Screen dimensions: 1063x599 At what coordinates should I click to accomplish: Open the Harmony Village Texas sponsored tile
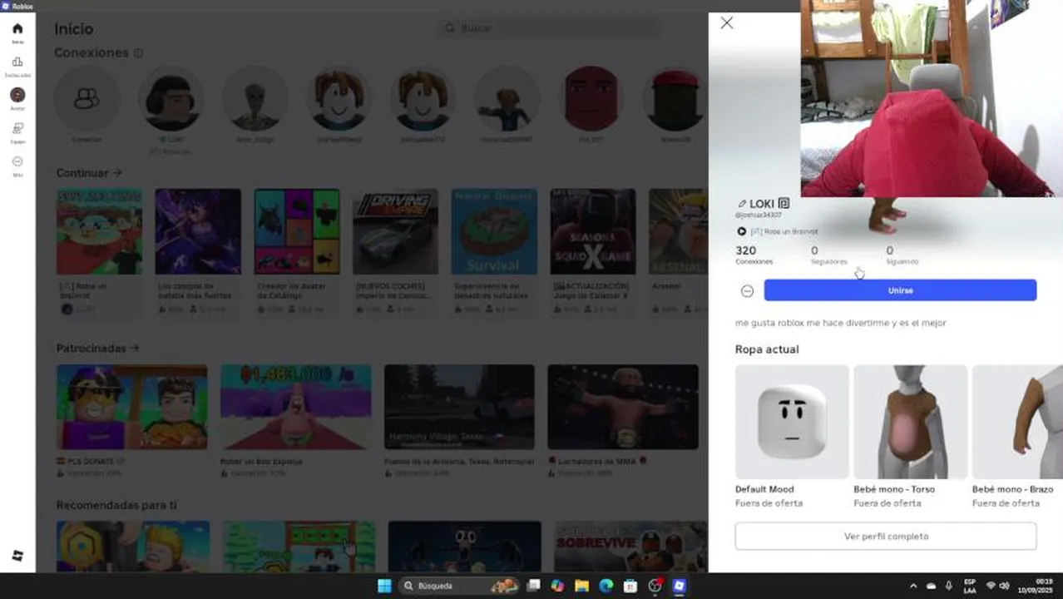click(x=459, y=407)
